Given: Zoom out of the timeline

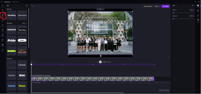Looking at the screenshot, I should (x=160, y=90).
